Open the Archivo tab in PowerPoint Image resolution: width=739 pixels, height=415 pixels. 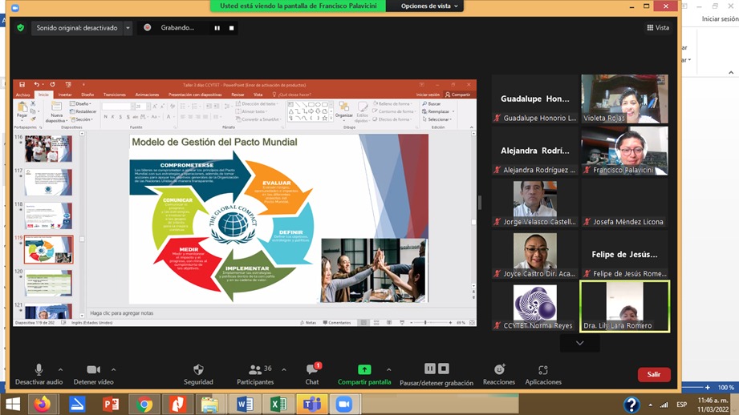tap(22, 95)
